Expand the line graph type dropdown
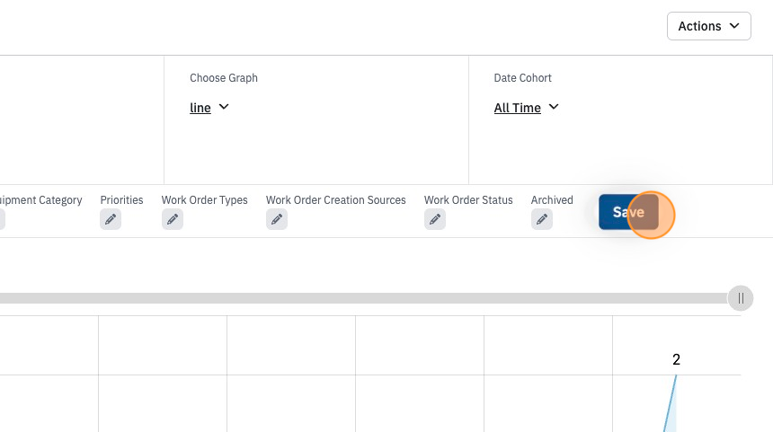This screenshot has height=432, width=773. click(209, 108)
